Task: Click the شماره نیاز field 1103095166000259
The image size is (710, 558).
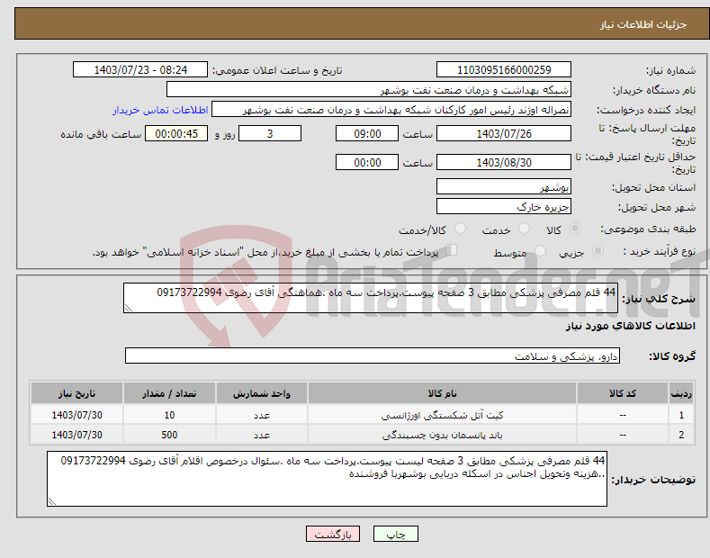Action: pyautogui.click(x=504, y=70)
